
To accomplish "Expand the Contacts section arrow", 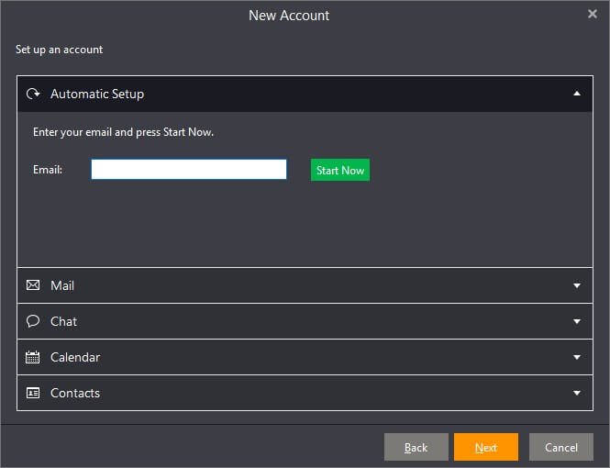I will point(577,393).
